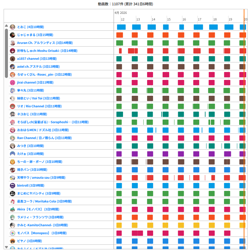Click モノパス Monopass avatar icon
Image resolution: width=251 pixels, height=252 pixels.
(x=13, y=233)
